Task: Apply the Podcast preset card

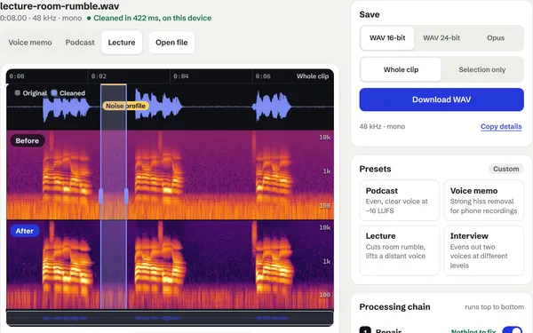Action: click(x=399, y=201)
